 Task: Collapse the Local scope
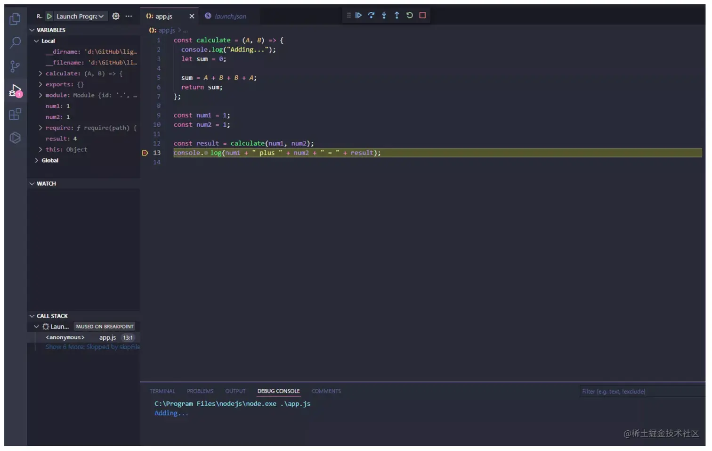pos(36,41)
